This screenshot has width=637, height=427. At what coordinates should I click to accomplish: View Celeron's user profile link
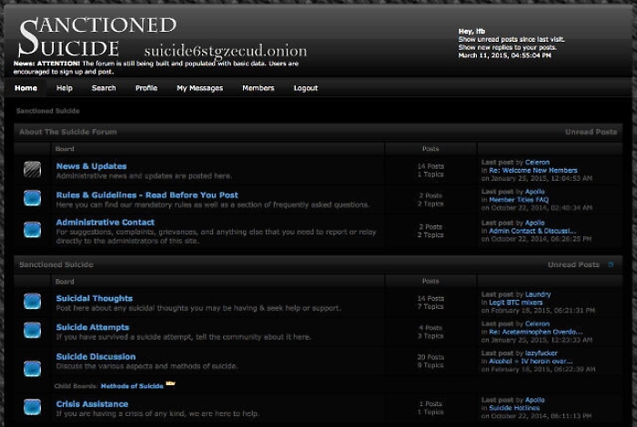[x=537, y=163]
